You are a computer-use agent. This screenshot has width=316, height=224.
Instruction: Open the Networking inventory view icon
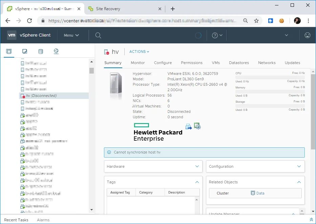pyautogui.click(x=56, y=51)
